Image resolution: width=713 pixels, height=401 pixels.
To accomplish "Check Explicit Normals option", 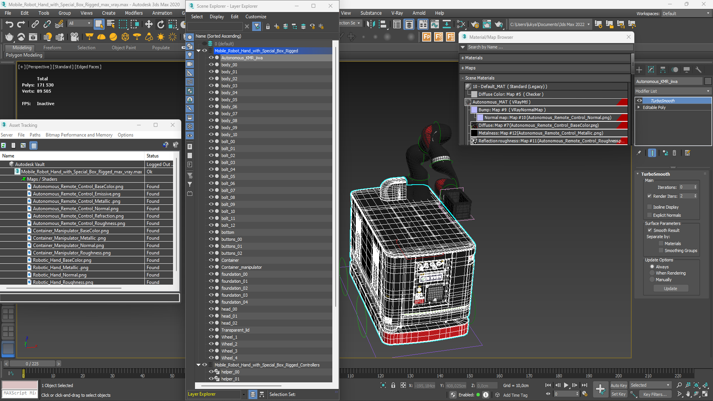I will (x=649, y=215).
